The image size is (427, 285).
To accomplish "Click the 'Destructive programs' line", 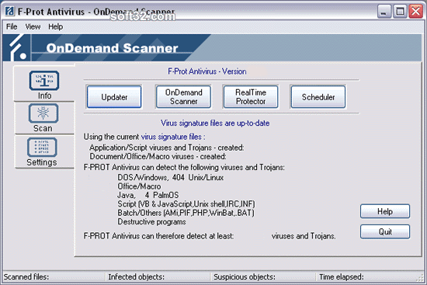I will (151, 222).
